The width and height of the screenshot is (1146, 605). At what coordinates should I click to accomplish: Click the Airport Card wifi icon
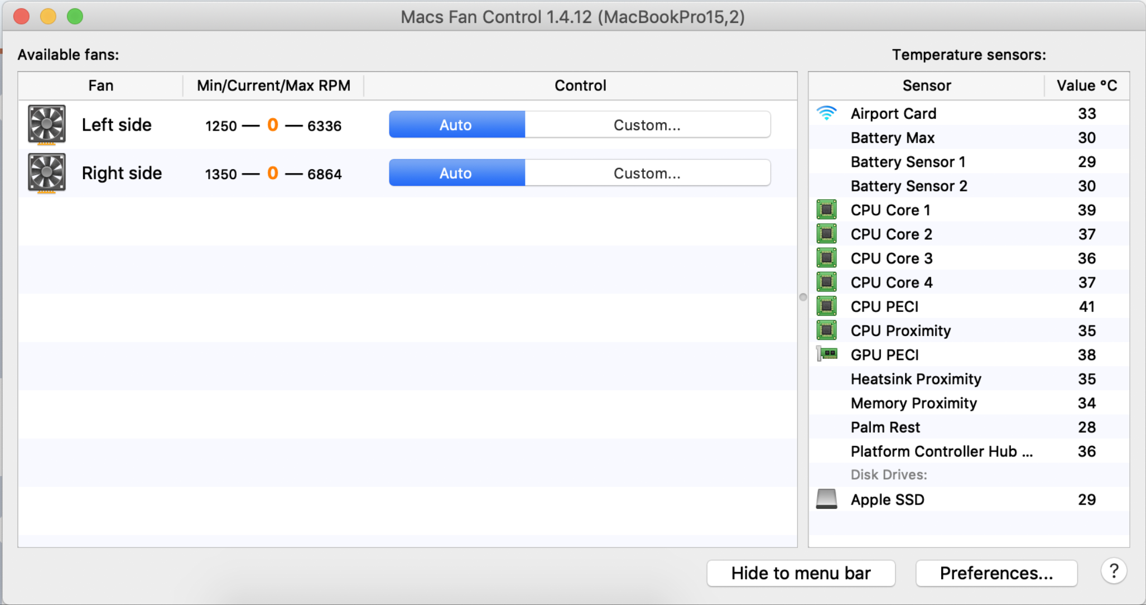[826, 113]
